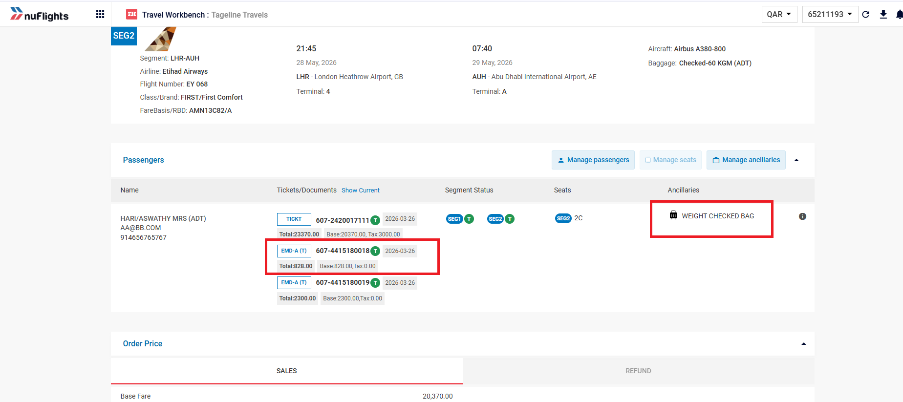Screen dimensions: 903x402
Task: Open the apps grid menu
Action: [100, 14]
